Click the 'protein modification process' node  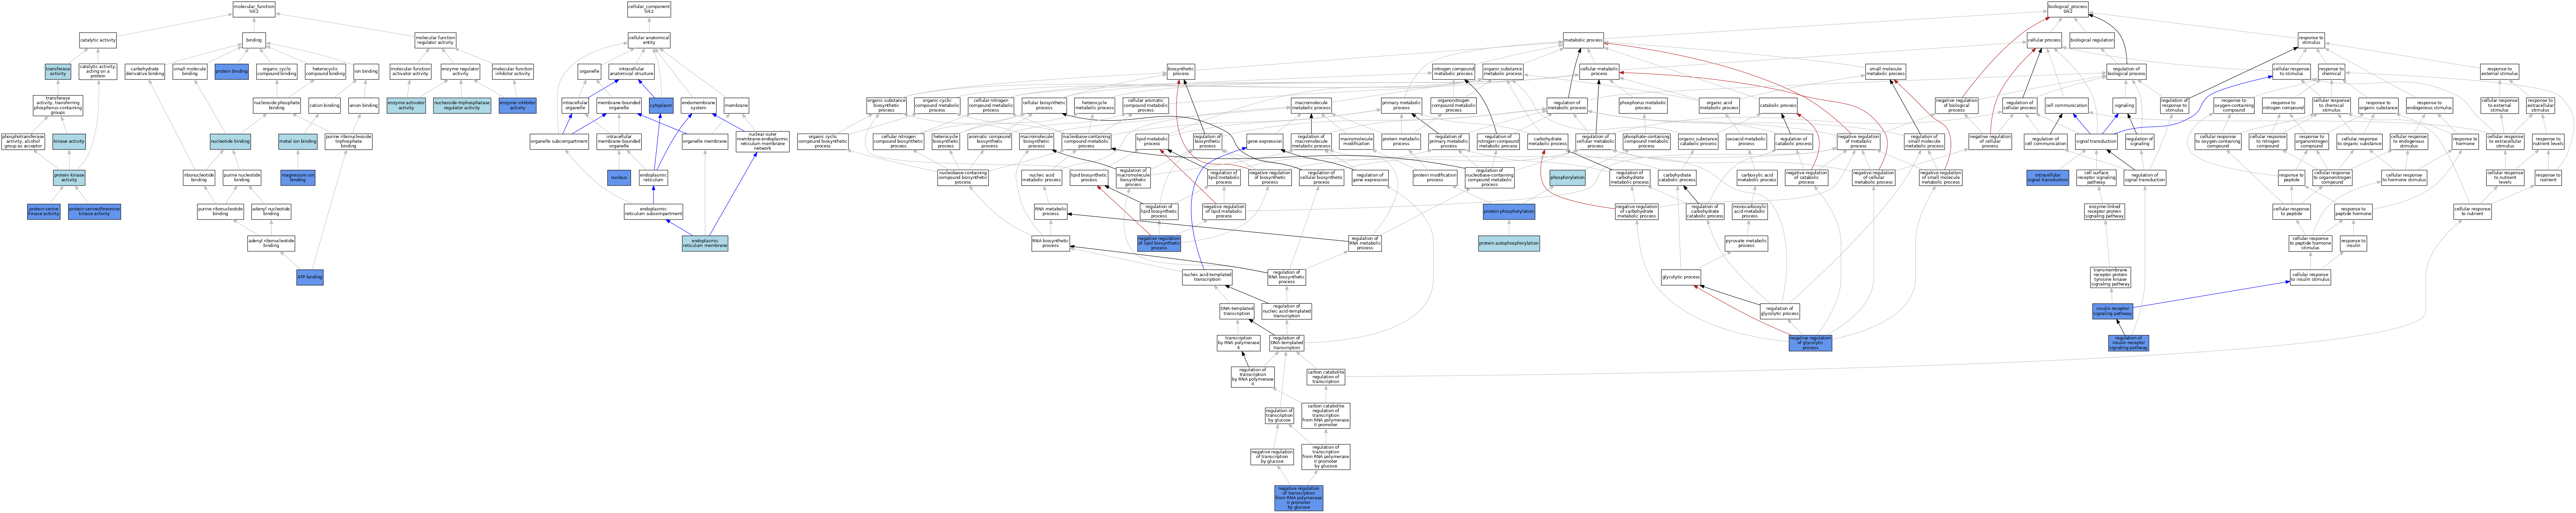click(1435, 178)
